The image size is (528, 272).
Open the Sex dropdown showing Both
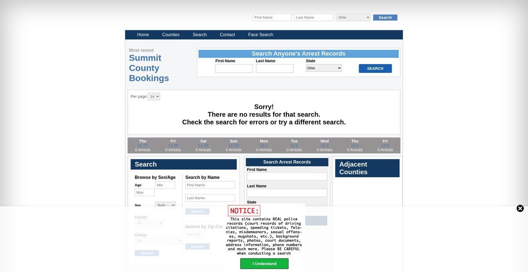point(165,205)
